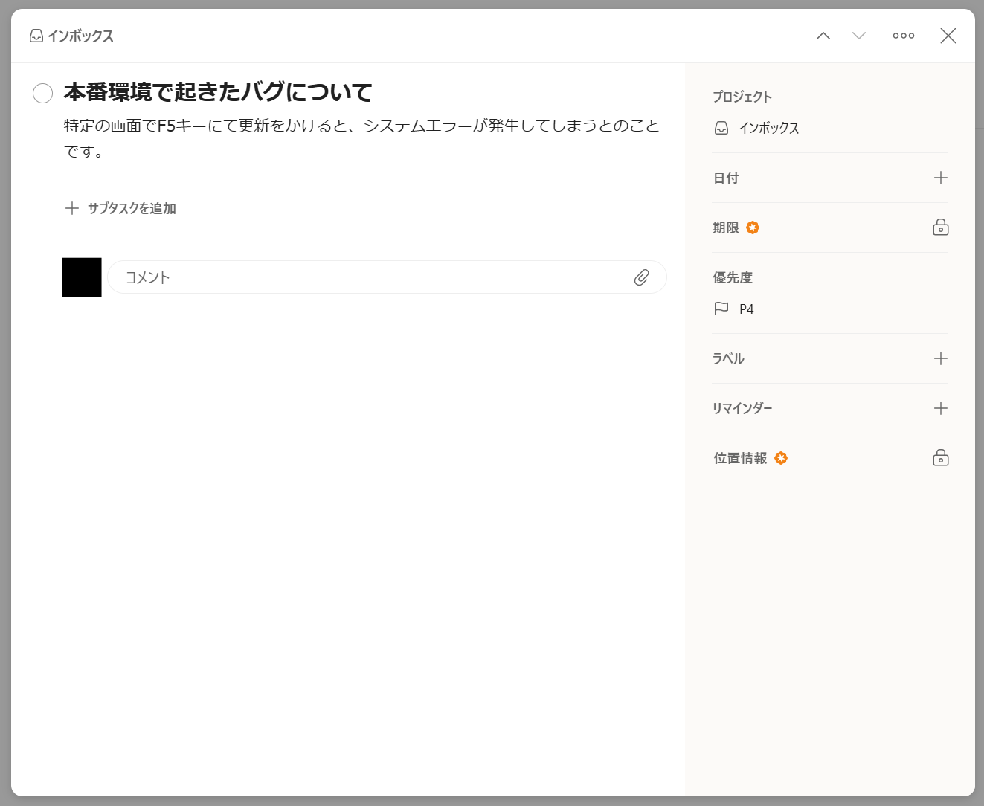Click the black user avatar thumbnail
This screenshot has height=806, width=984.
tap(82, 277)
